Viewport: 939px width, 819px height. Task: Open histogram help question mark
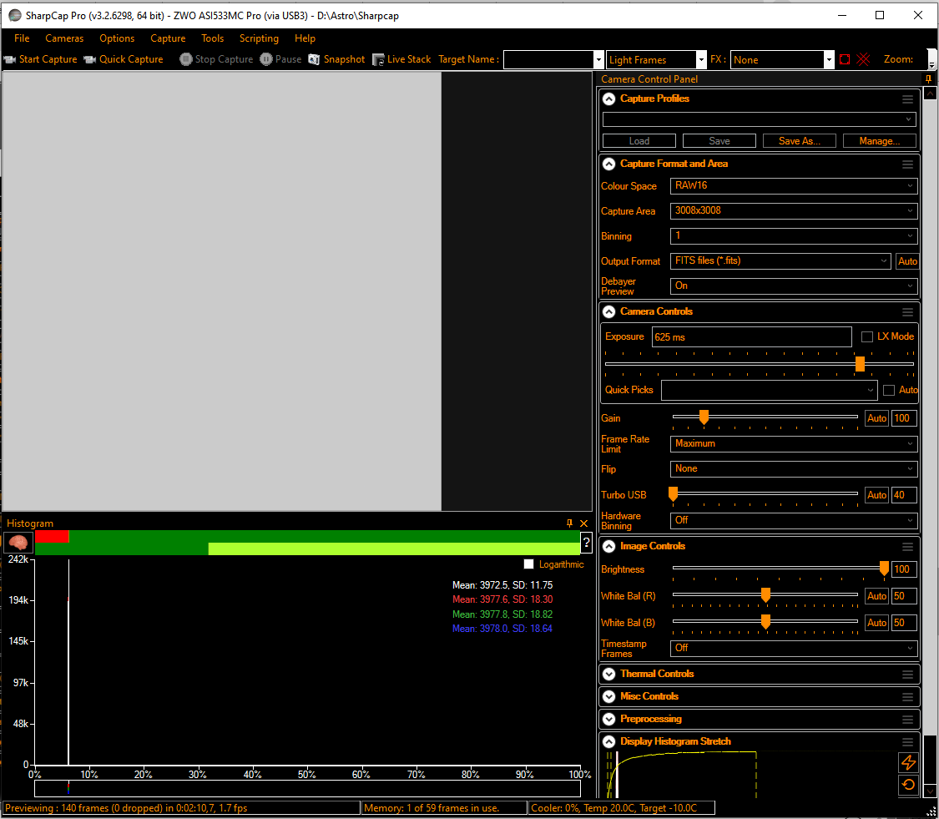(x=586, y=542)
